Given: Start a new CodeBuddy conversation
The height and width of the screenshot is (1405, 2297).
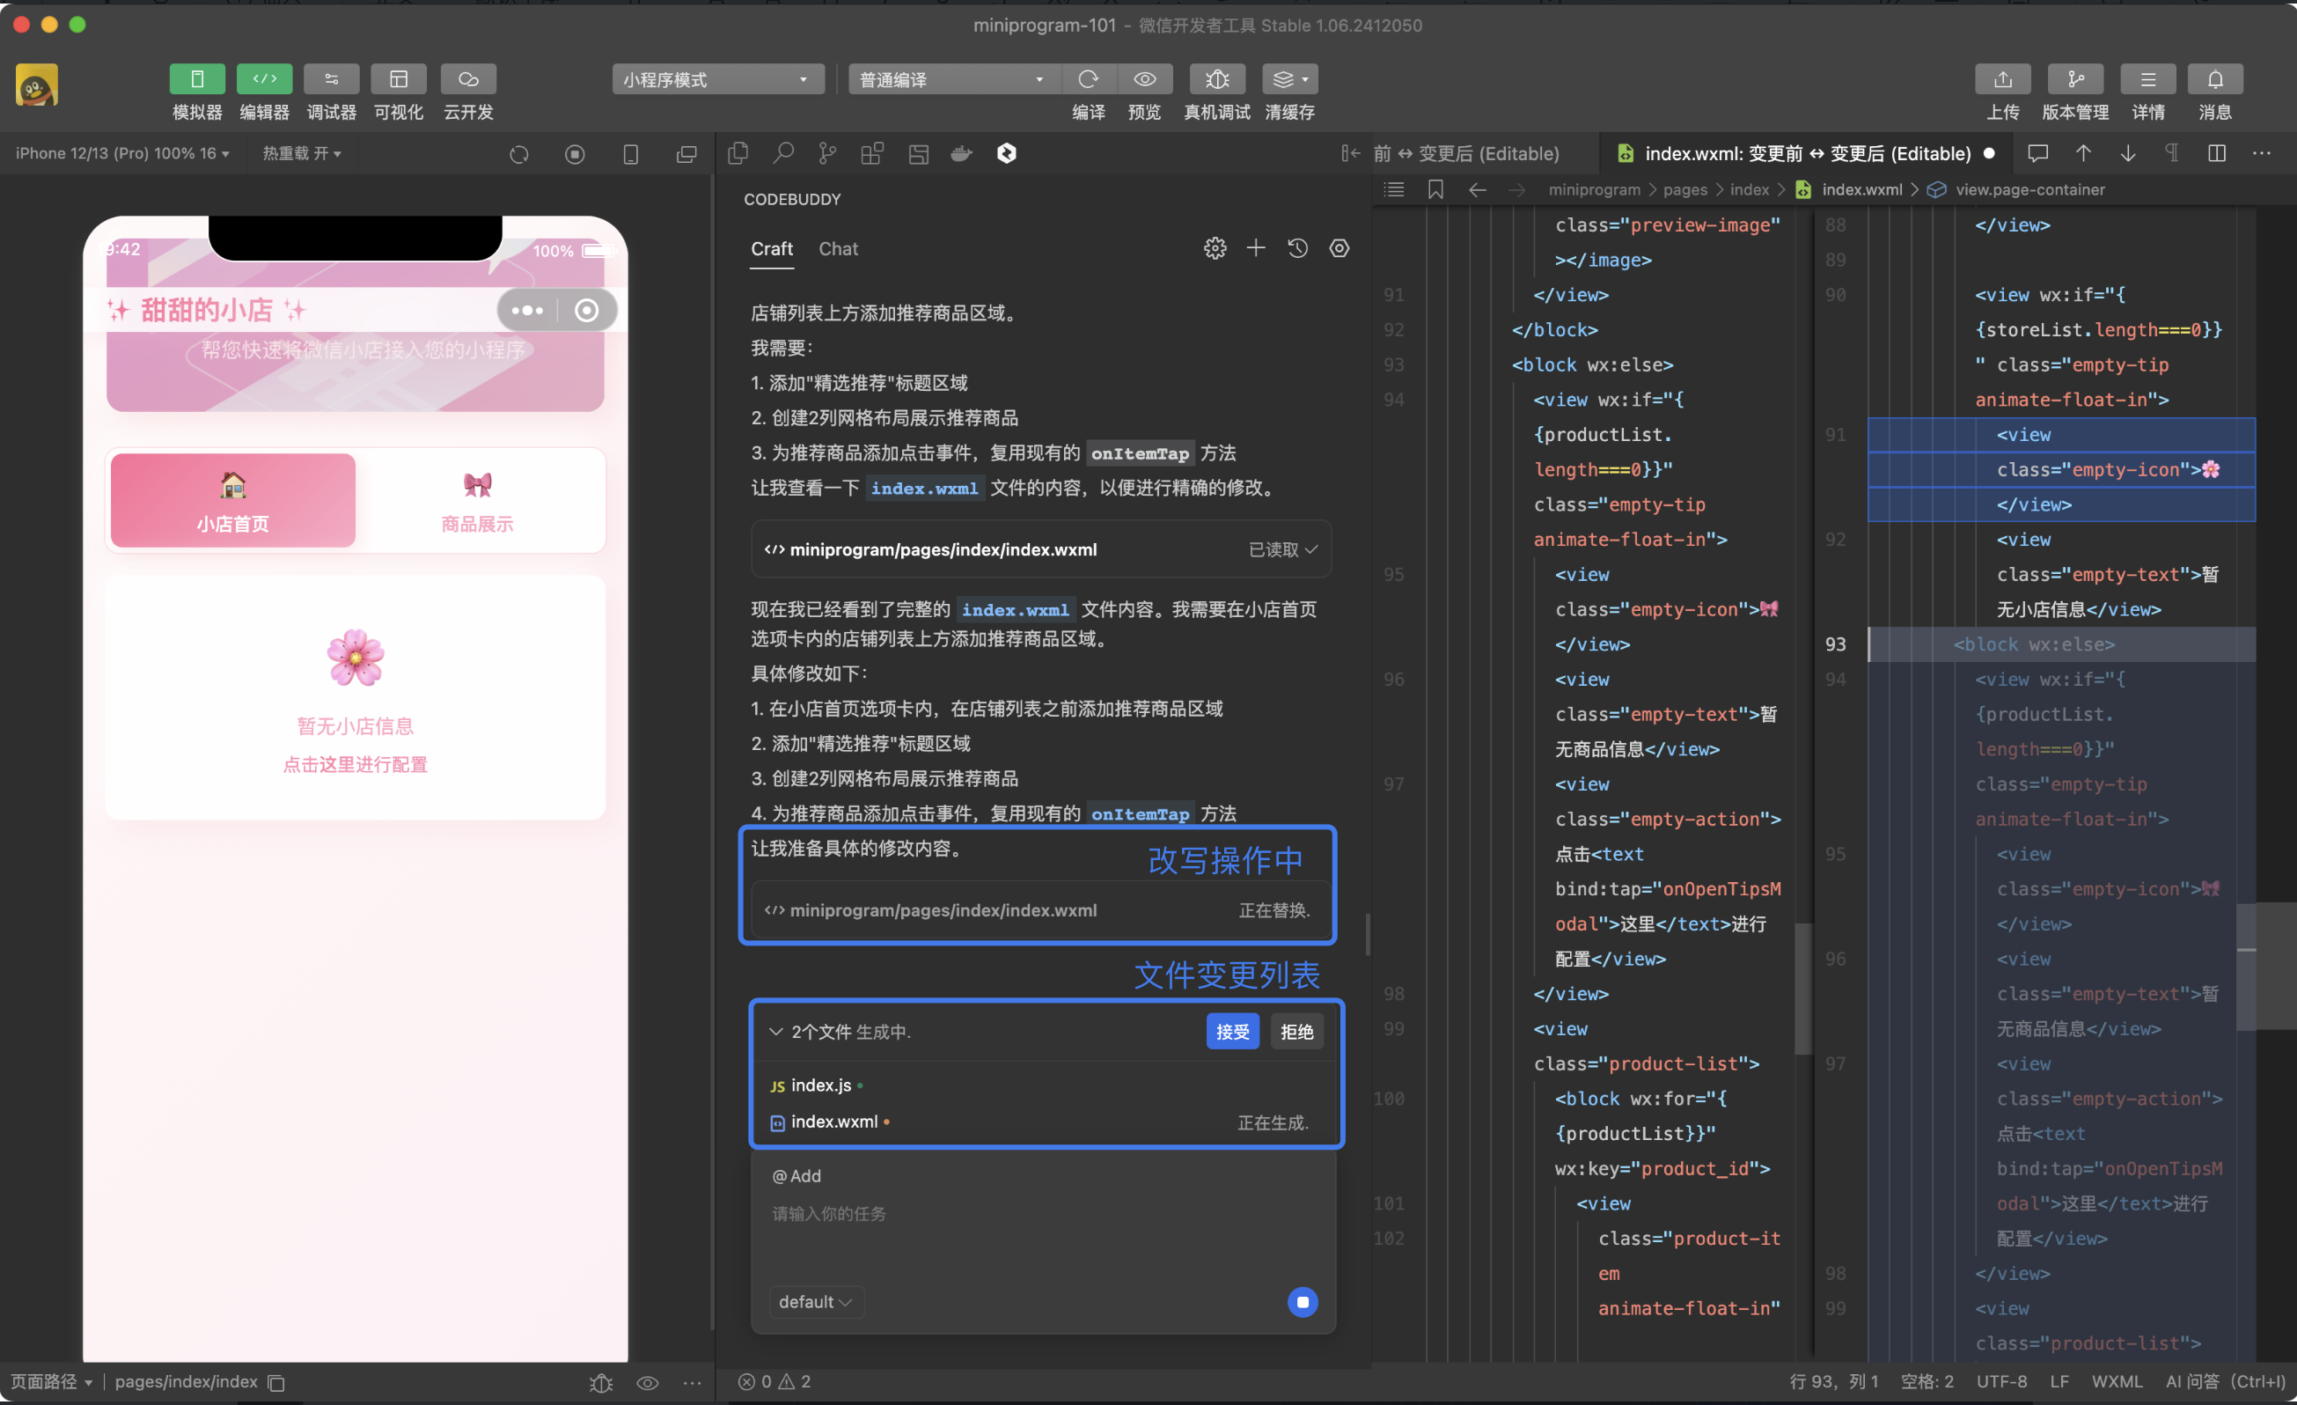Looking at the screenshot, I should 1256,248.
